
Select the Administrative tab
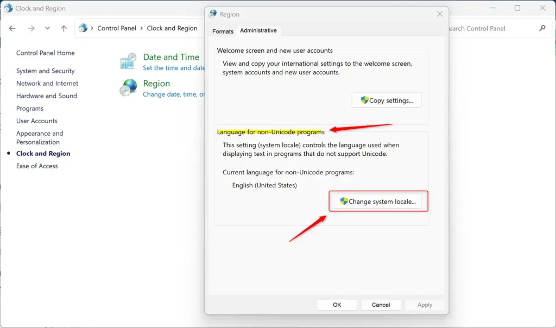pyautogui.click(x=258, y=30)
